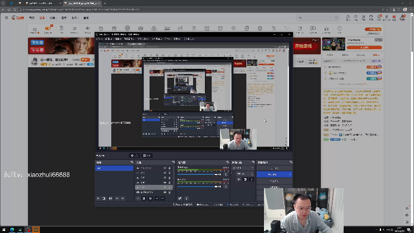This screenshot has height=233, width=414.
Task: Click orange button under the game ad
Action: [364, 48]
